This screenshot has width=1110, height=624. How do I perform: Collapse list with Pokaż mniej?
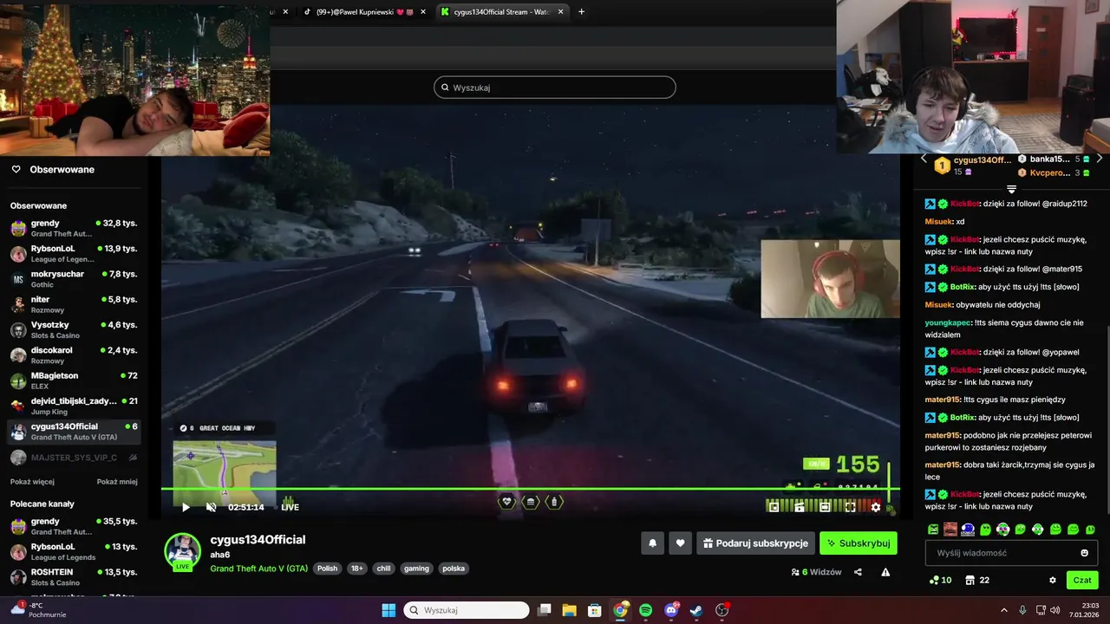click(117, 482)
